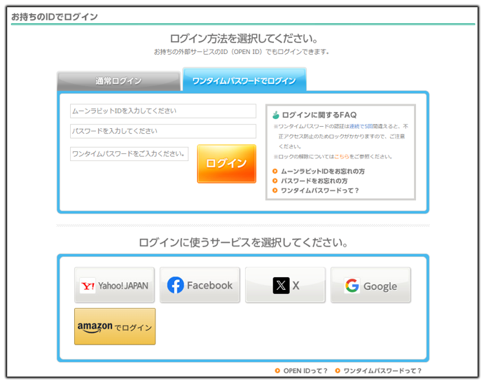Click the orange ログイン button
This screenshot has height=383, width=484.
click(226, 164)
